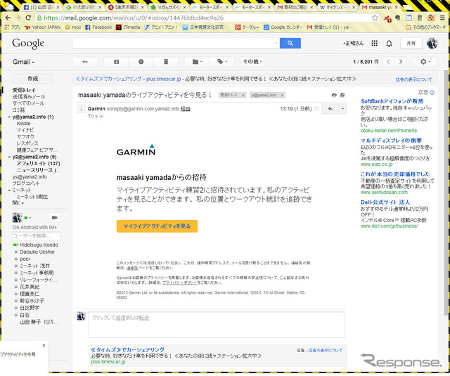450x376 pixels.
Task: Switch to the 楽天市場 browser tab
Action: [127, 7]
